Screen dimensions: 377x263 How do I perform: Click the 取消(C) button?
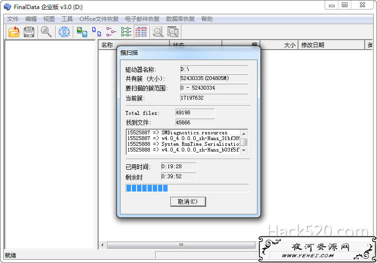[188, 202]
